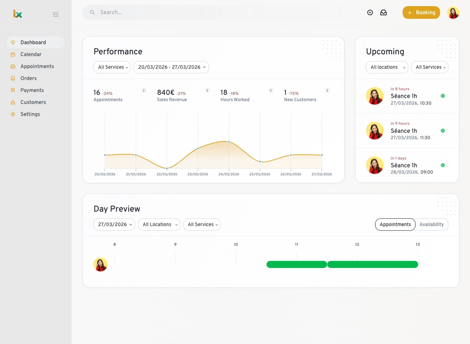Open Settings from the sidebar
The image size is (470, 344).
tap(30, 114)
